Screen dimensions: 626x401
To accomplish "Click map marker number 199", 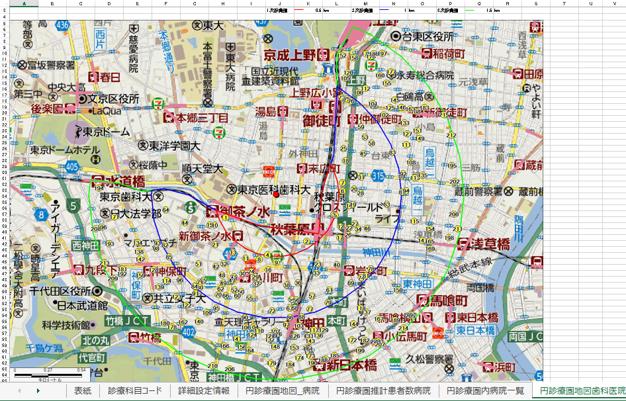I will pyautogui.click(x=360, y=350).
